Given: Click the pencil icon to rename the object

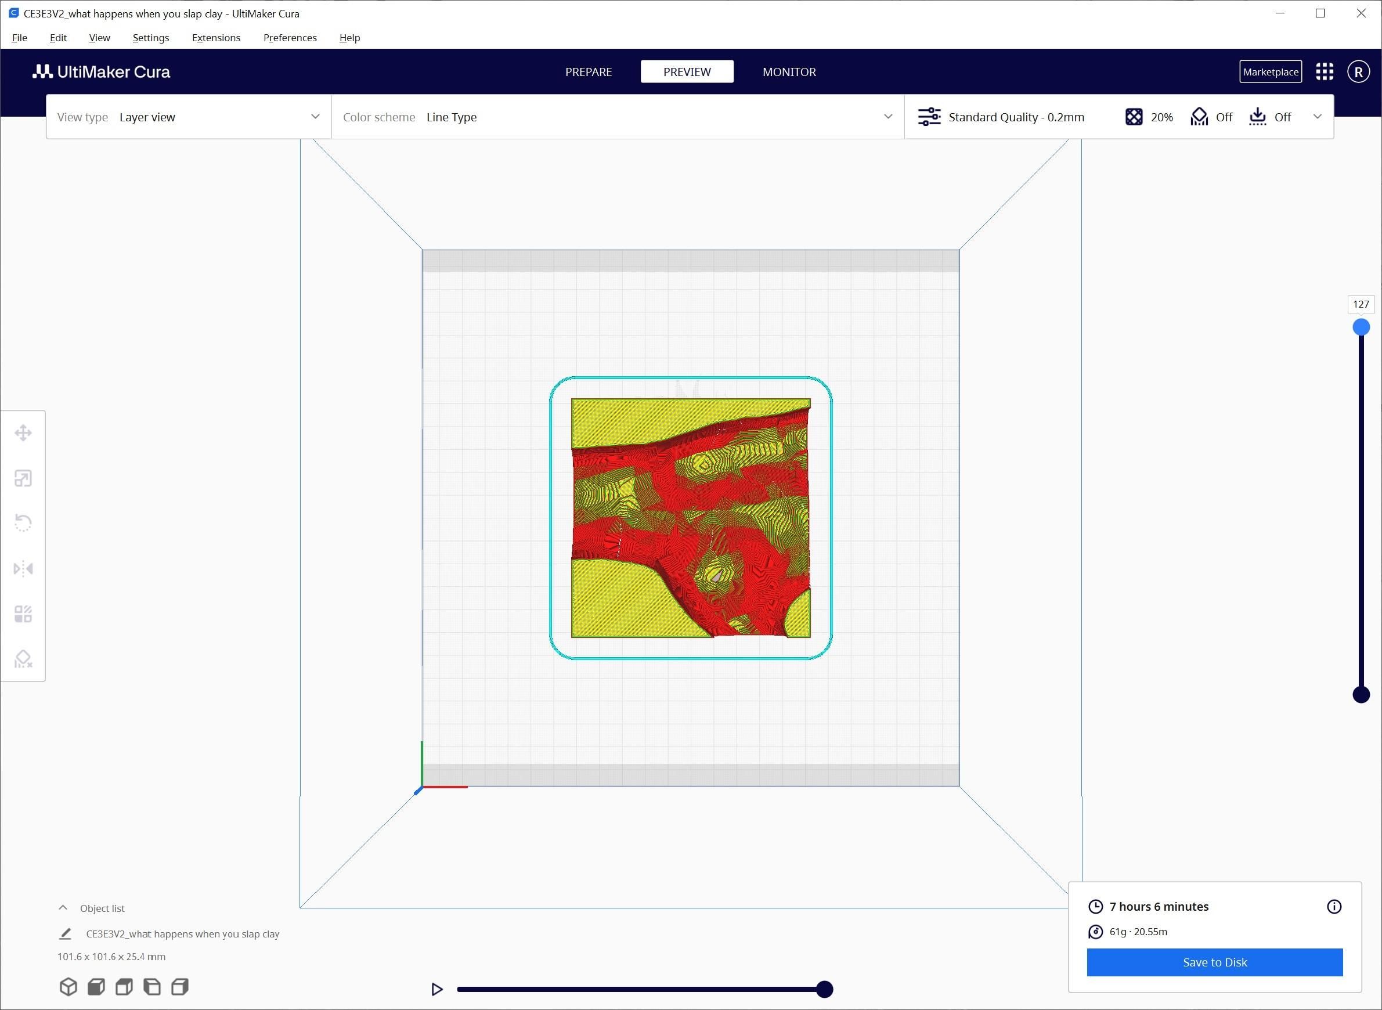Looking at the screenshot, I should 66,933.
